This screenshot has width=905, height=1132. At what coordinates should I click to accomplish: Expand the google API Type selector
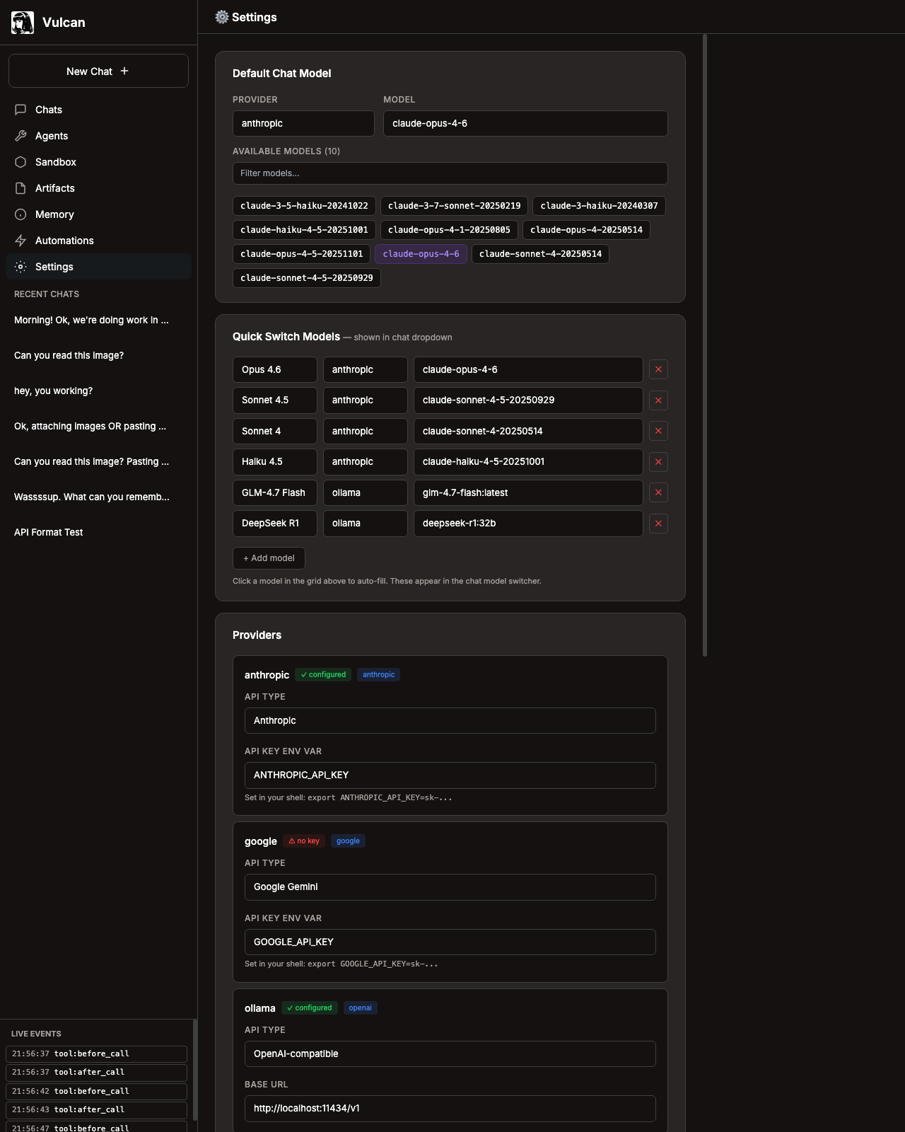tap(450, 887)
